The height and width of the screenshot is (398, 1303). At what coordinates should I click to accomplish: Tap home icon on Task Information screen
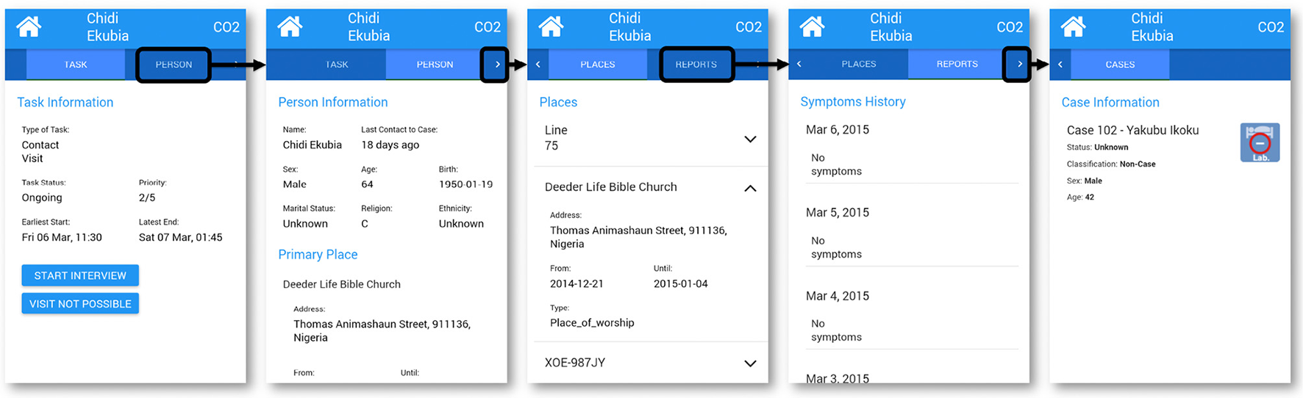(29, 27)
